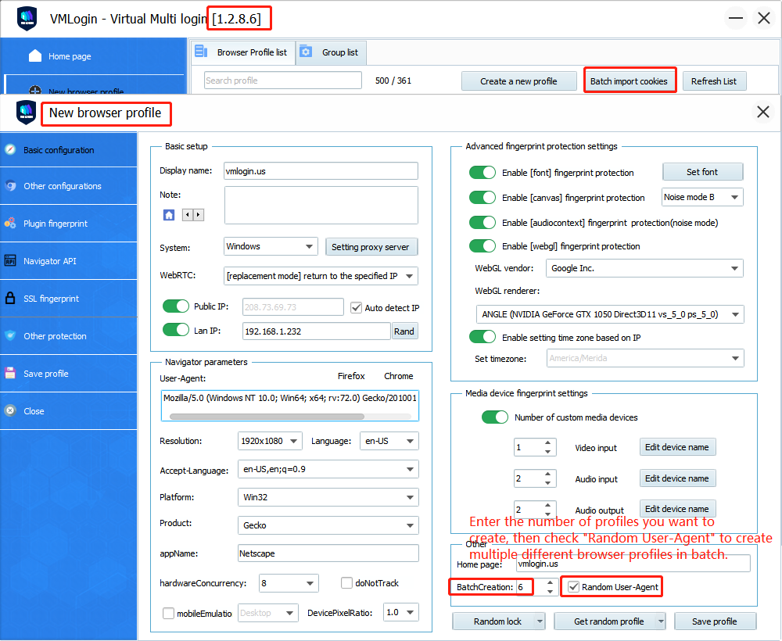782x641 pixels.
Task: Click the Save profile disk icon
Action: (10, 374)
